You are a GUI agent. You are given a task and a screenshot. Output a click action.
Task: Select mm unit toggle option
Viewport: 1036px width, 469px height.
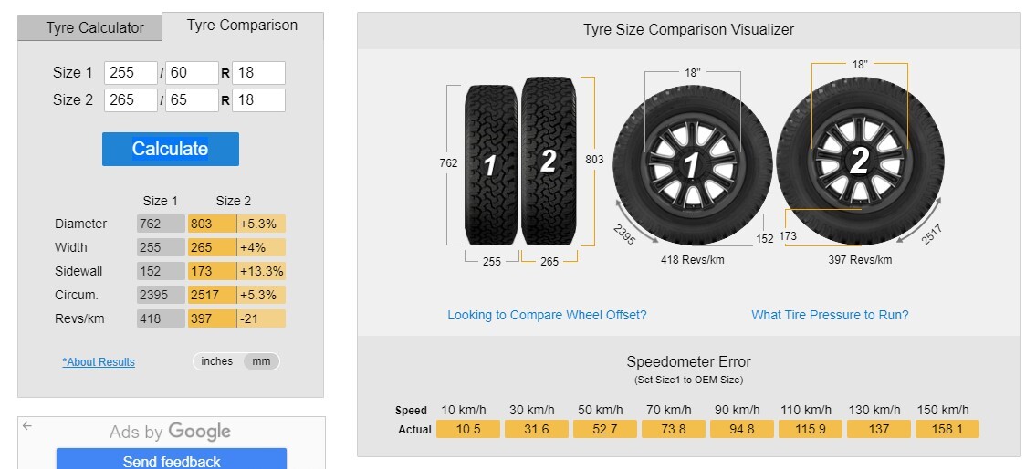click(261, 361)
